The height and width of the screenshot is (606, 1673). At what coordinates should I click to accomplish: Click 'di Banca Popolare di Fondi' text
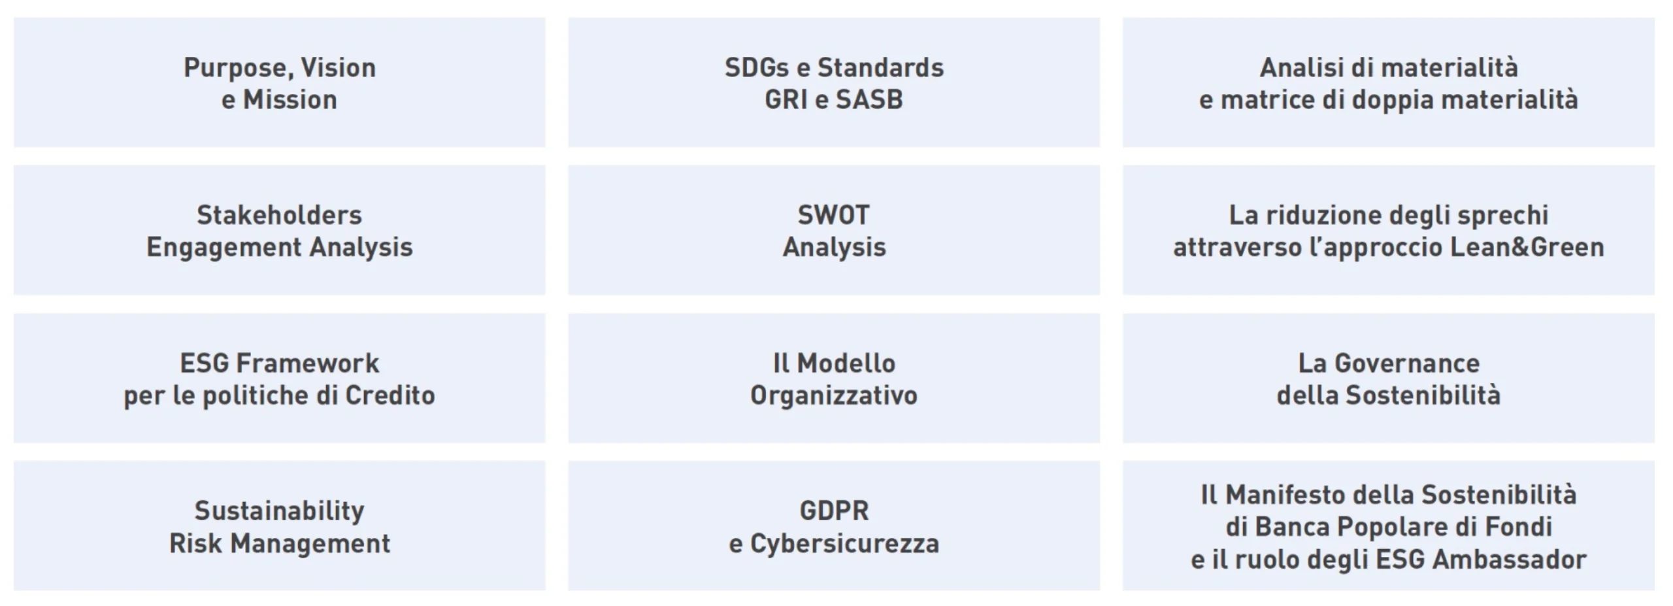pyautogui.click(x=1389, y=527)
